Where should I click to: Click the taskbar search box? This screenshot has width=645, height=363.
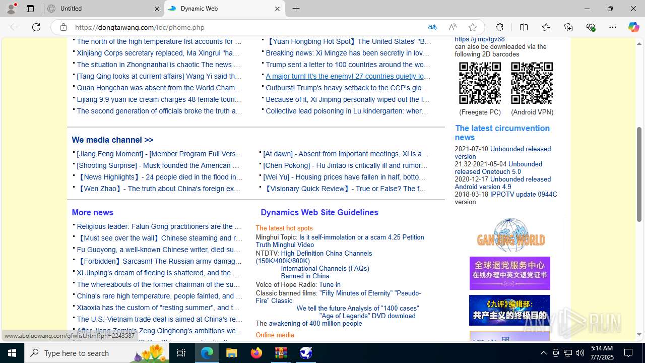pyautogui.click(x=97, y=353)
